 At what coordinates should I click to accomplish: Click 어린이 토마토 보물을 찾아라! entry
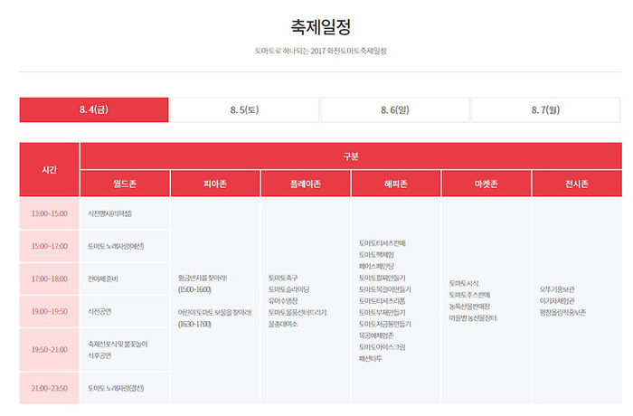(215, 313)
